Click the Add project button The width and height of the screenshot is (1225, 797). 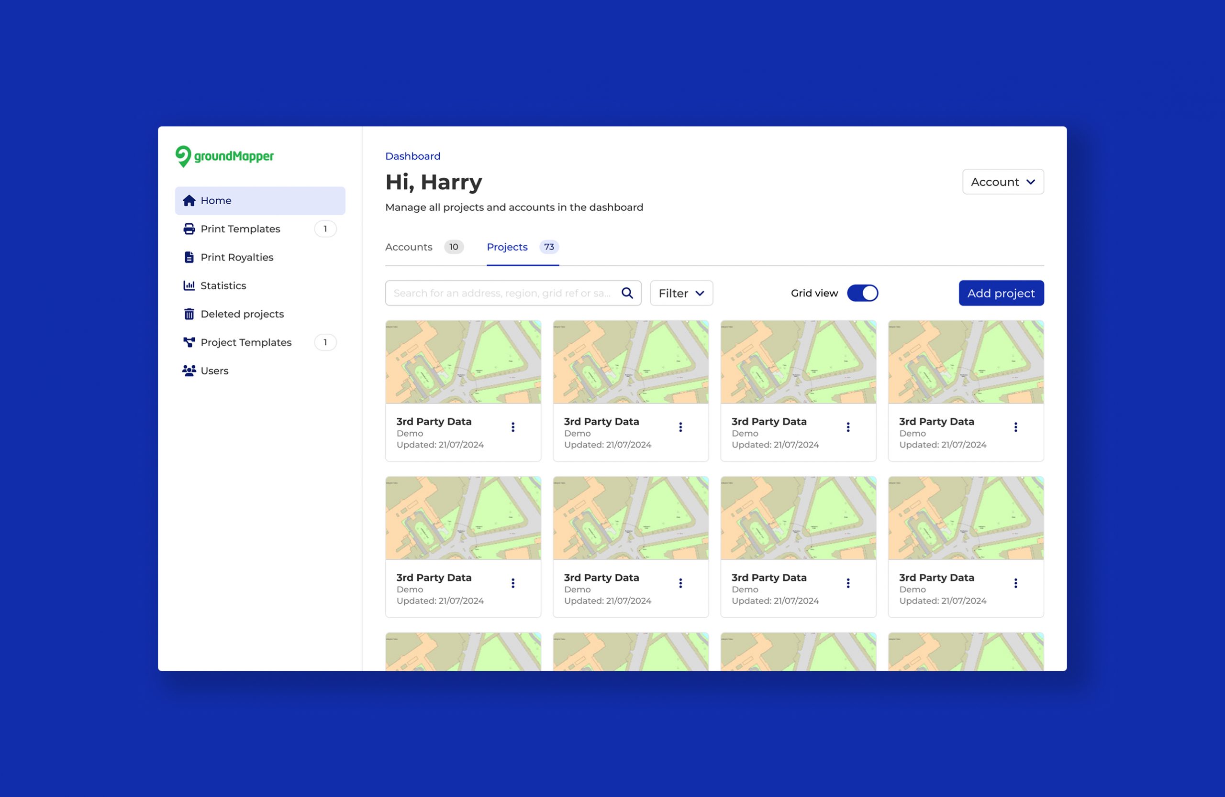pos(1001,293)
